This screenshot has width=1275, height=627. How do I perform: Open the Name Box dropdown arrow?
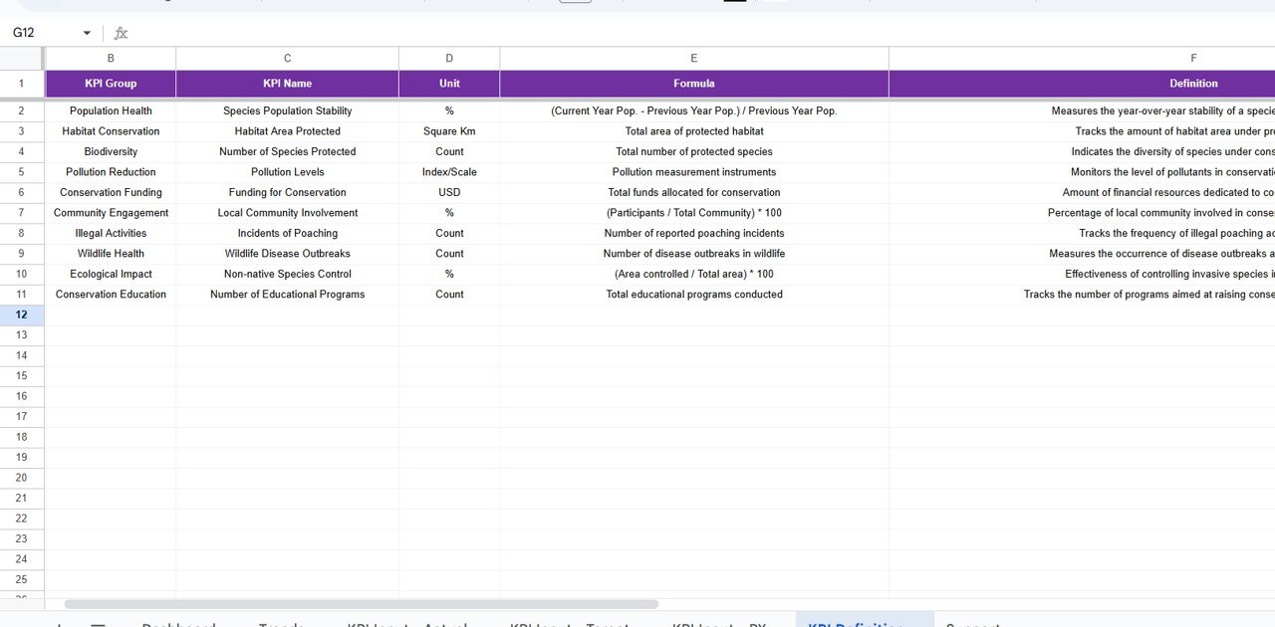[87, 33]
